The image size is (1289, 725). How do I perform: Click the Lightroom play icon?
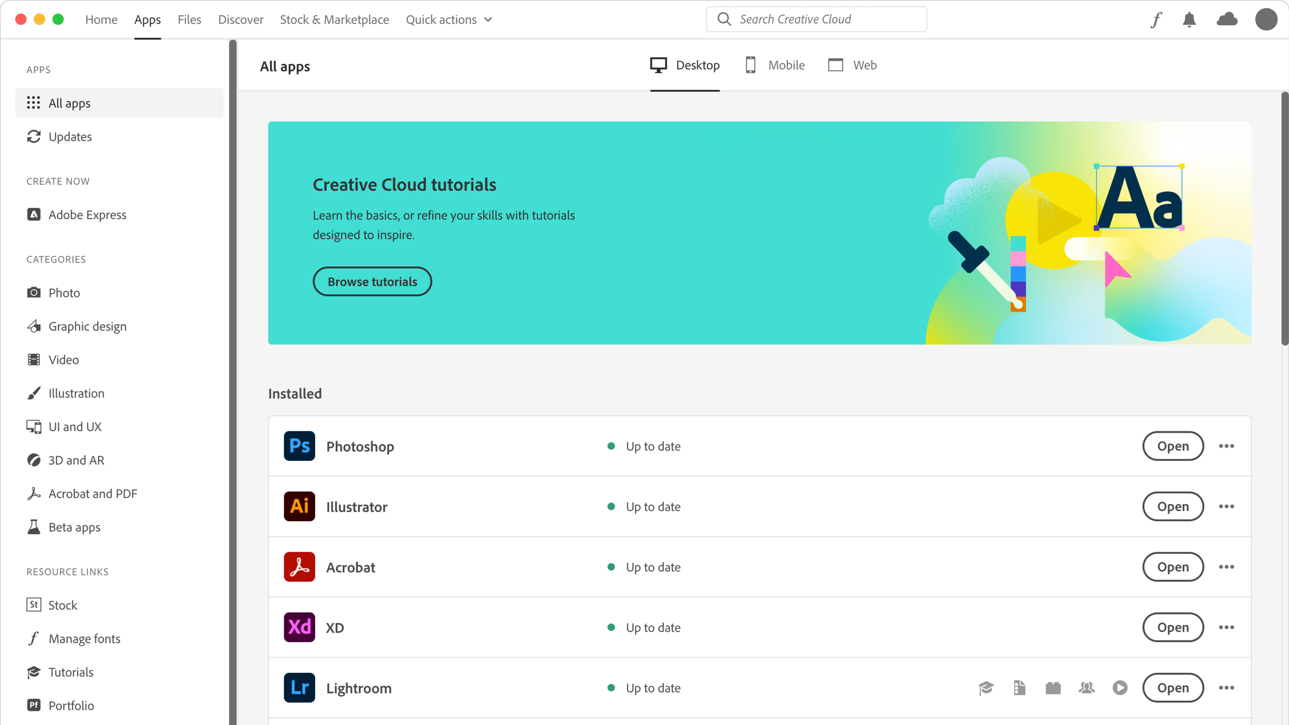tap(1120, 688)
